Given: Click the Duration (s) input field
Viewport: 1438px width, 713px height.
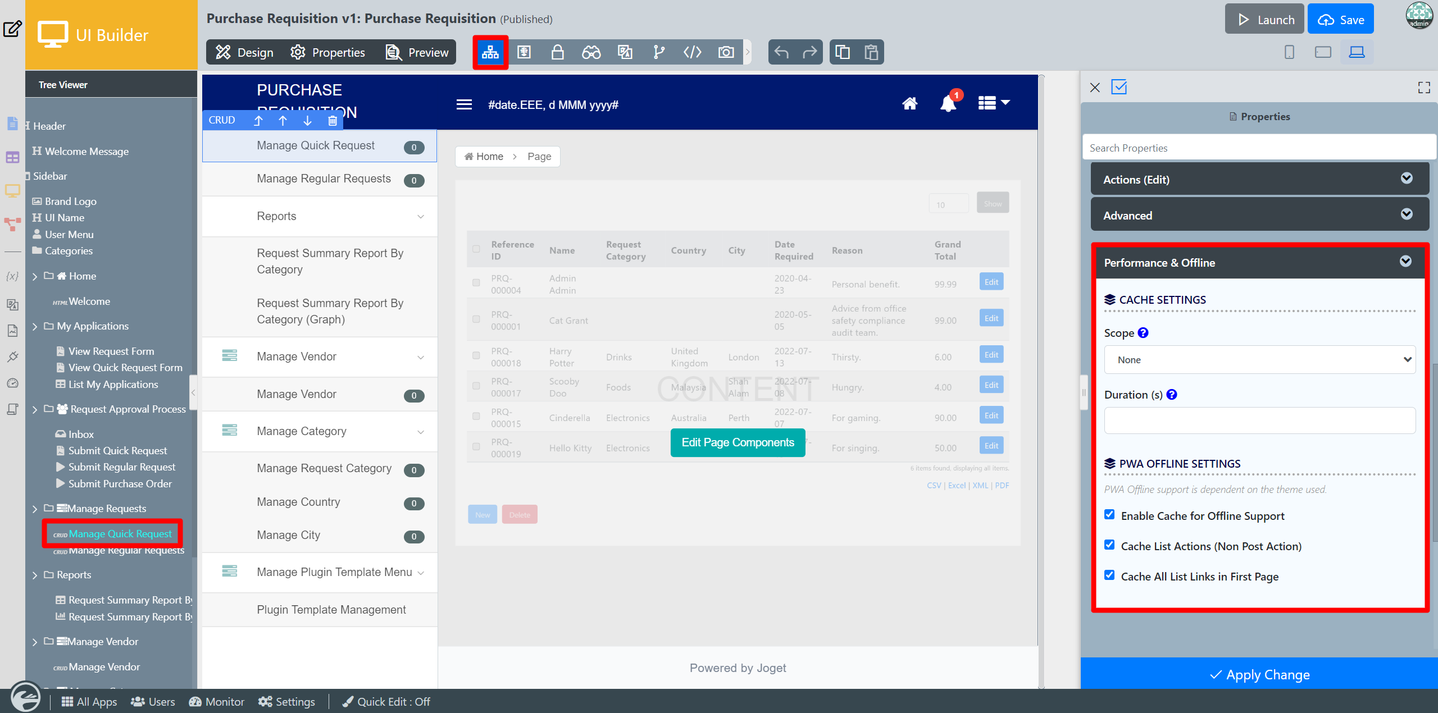Looking at the screenshot, I should (x=1259, y=421).
